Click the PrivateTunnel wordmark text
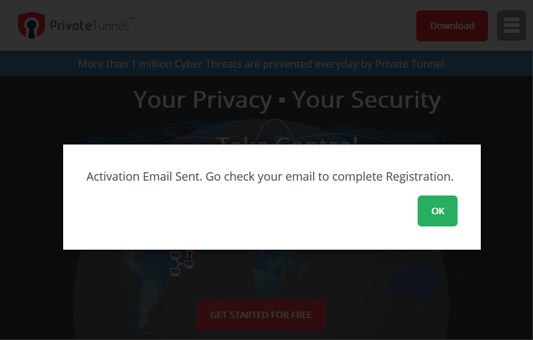 pyautogui.click(x=90, y=25)
